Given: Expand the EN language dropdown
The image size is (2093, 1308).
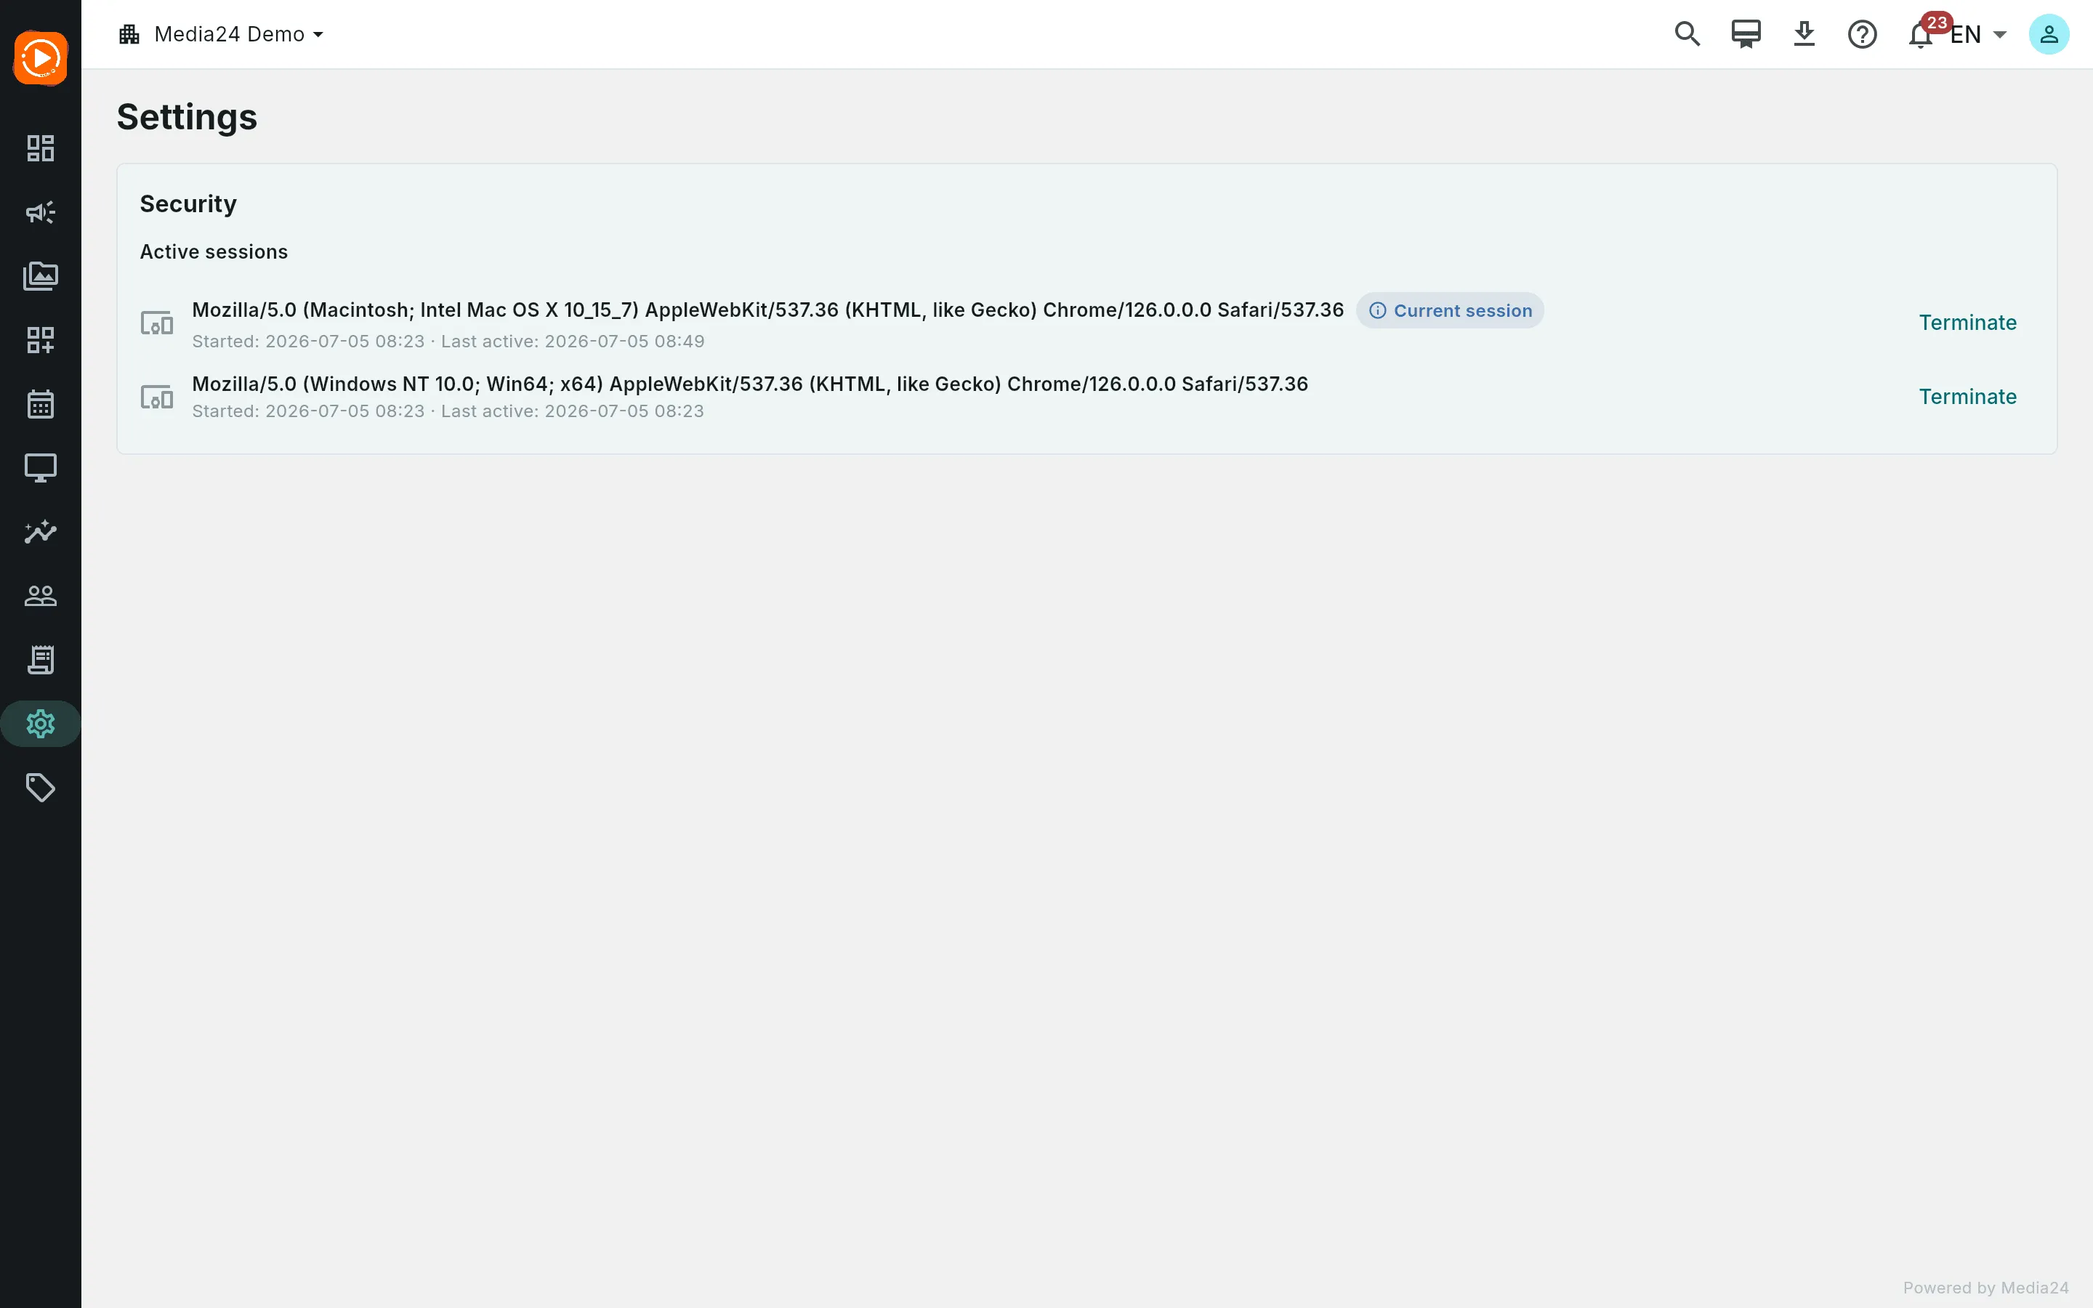Looking at the screenshot, I should 1979,35.
